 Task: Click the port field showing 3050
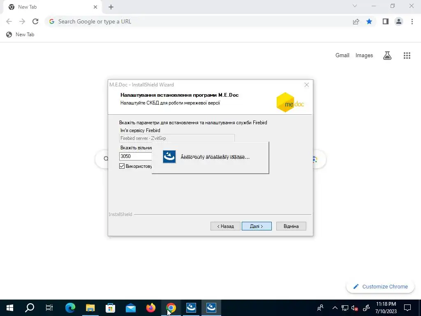(136, 156)
